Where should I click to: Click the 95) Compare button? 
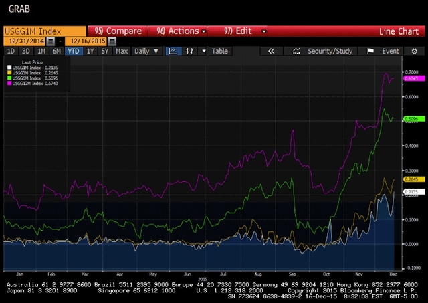tap(118, 31)
